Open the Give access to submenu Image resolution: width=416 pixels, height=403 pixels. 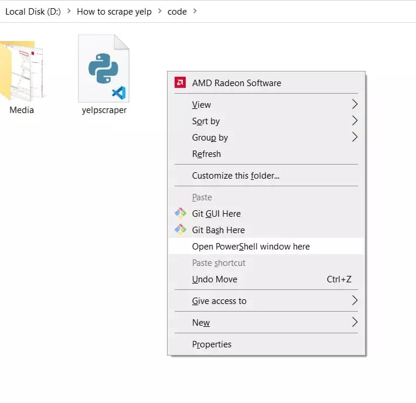[266, 301]
